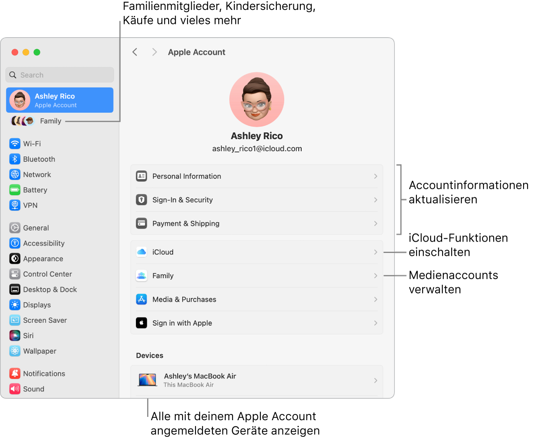The height and width of the screenshot is (440, 533).
Task: Open the Personal Information label
Action: (x=187, y=176)
